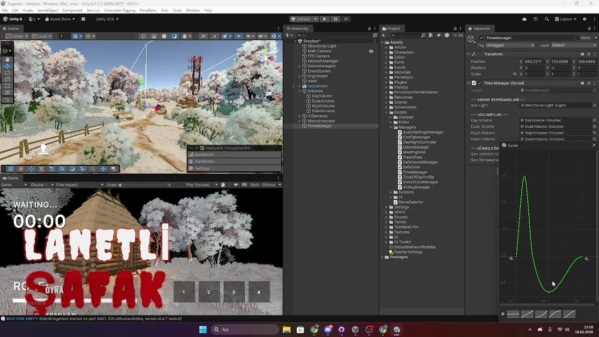Viewport: 599px width, 337px height.
Task: Click the wireframe draw mode sphere icon
Action: click(144, 36)
